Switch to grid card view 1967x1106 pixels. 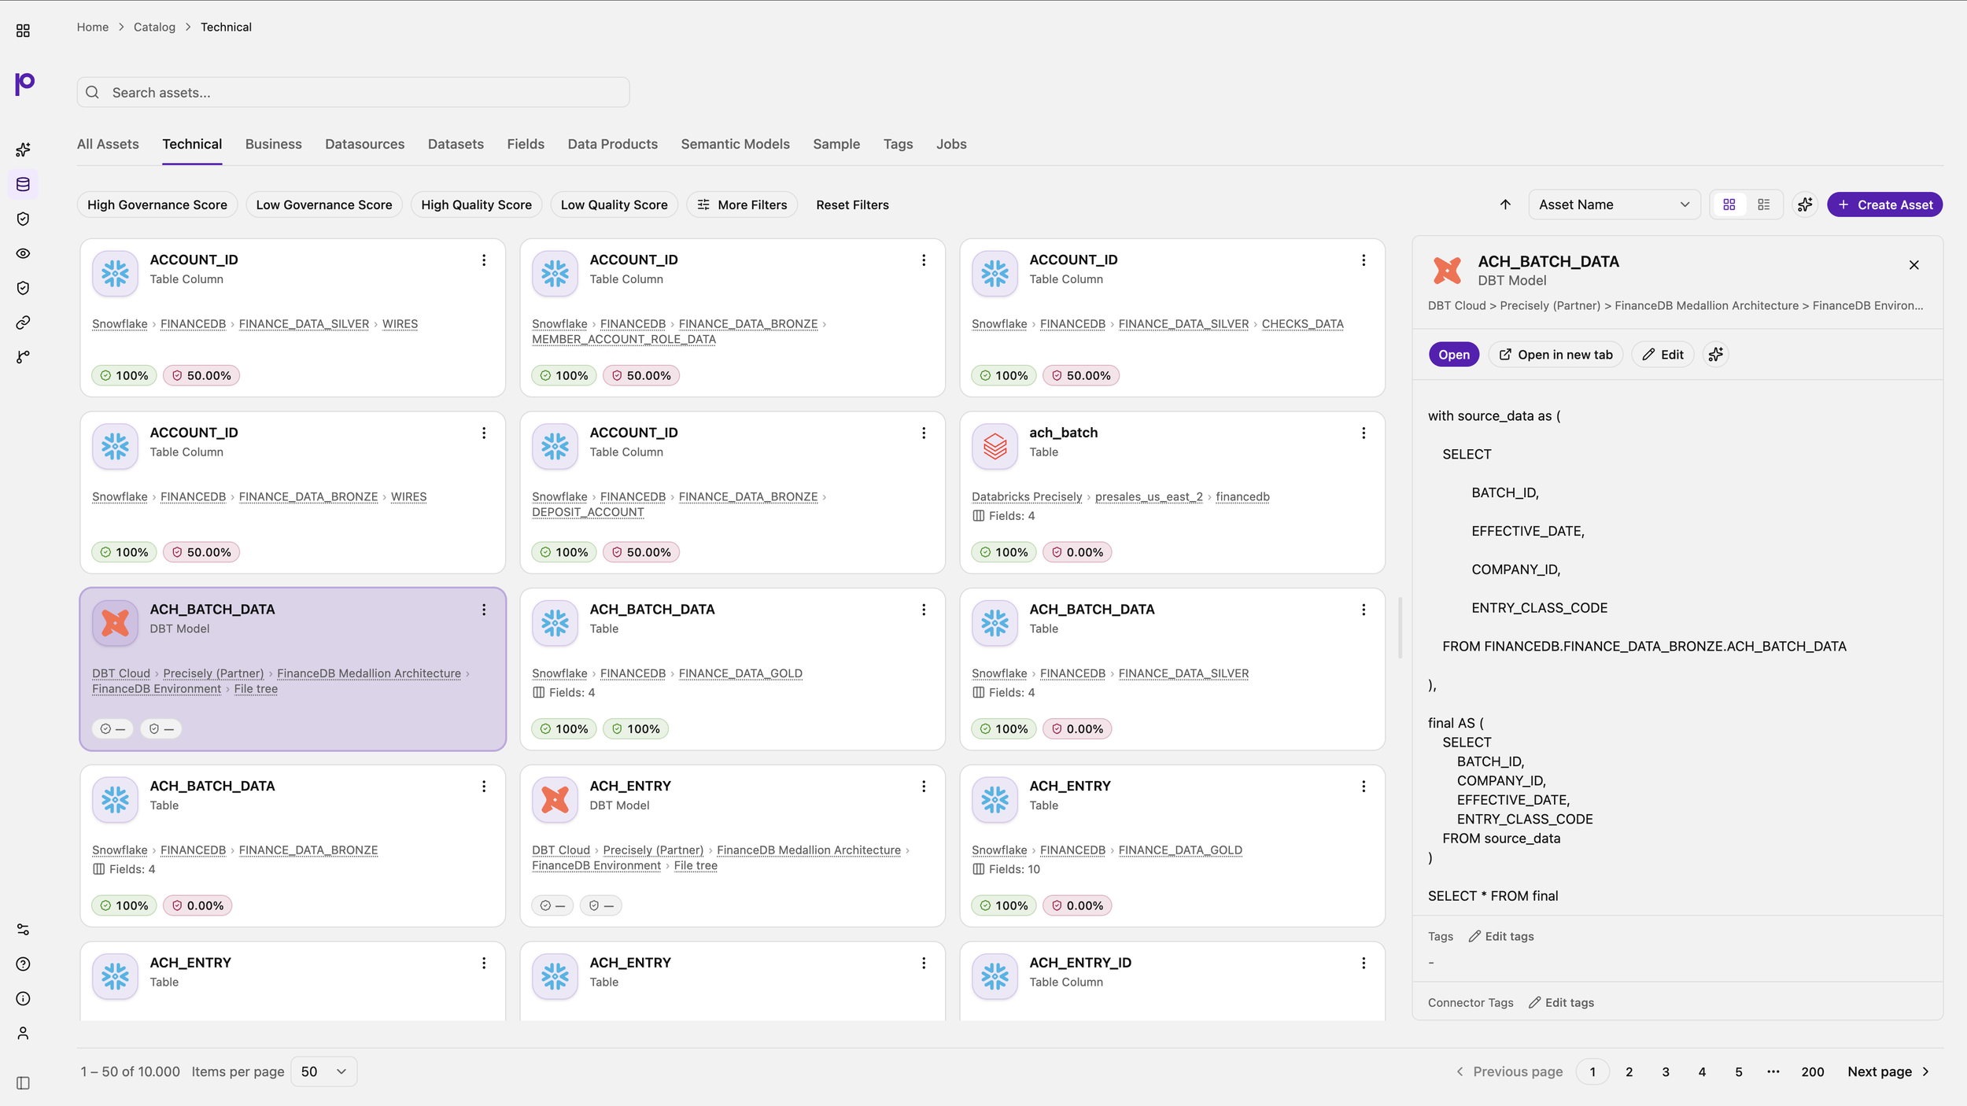pyautogui.click(x=1729, y=205)
